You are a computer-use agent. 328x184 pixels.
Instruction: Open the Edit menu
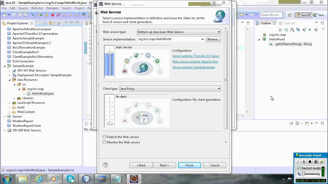(x=13, y=8)
